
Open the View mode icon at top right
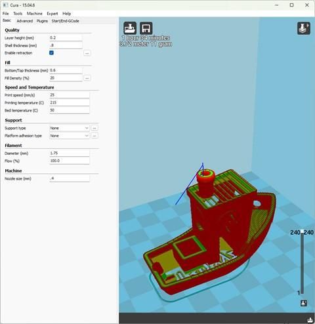click(304, 28)
